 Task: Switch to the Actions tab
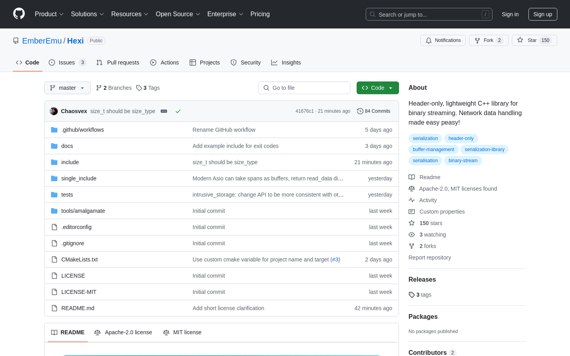[x=165, y=62]
